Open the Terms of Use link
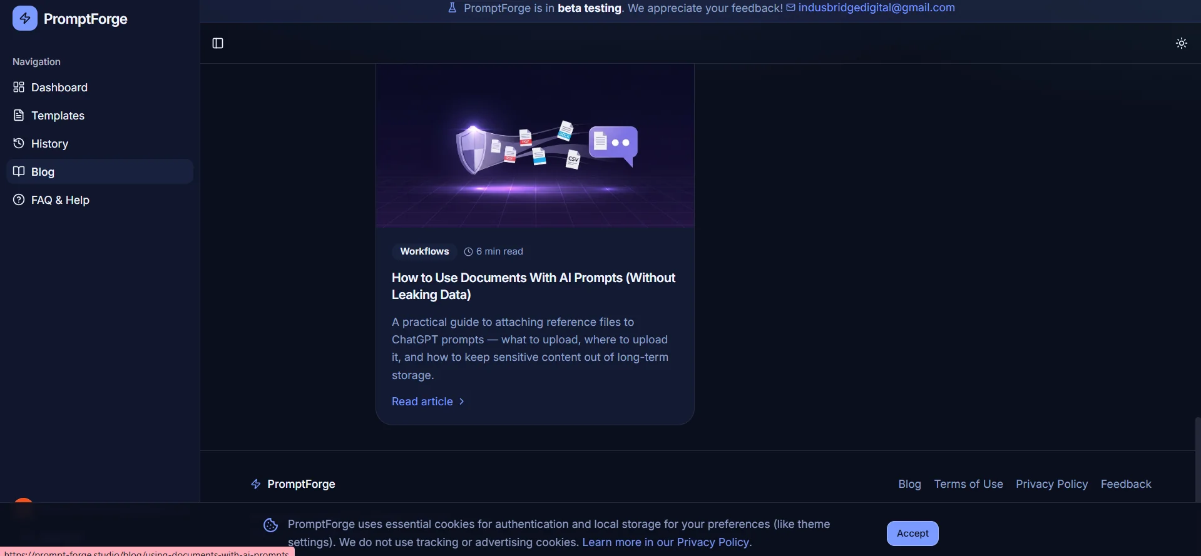The height and width of the screenshot is (556, 1201). pos(968,483)
